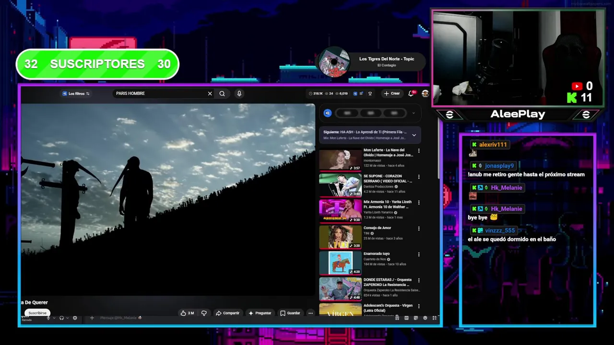This screenshot has height=345, width=614.
Task: Open Enamorado tuyo thumbnail
Action: pyautogui.click(x=340, y=263)
